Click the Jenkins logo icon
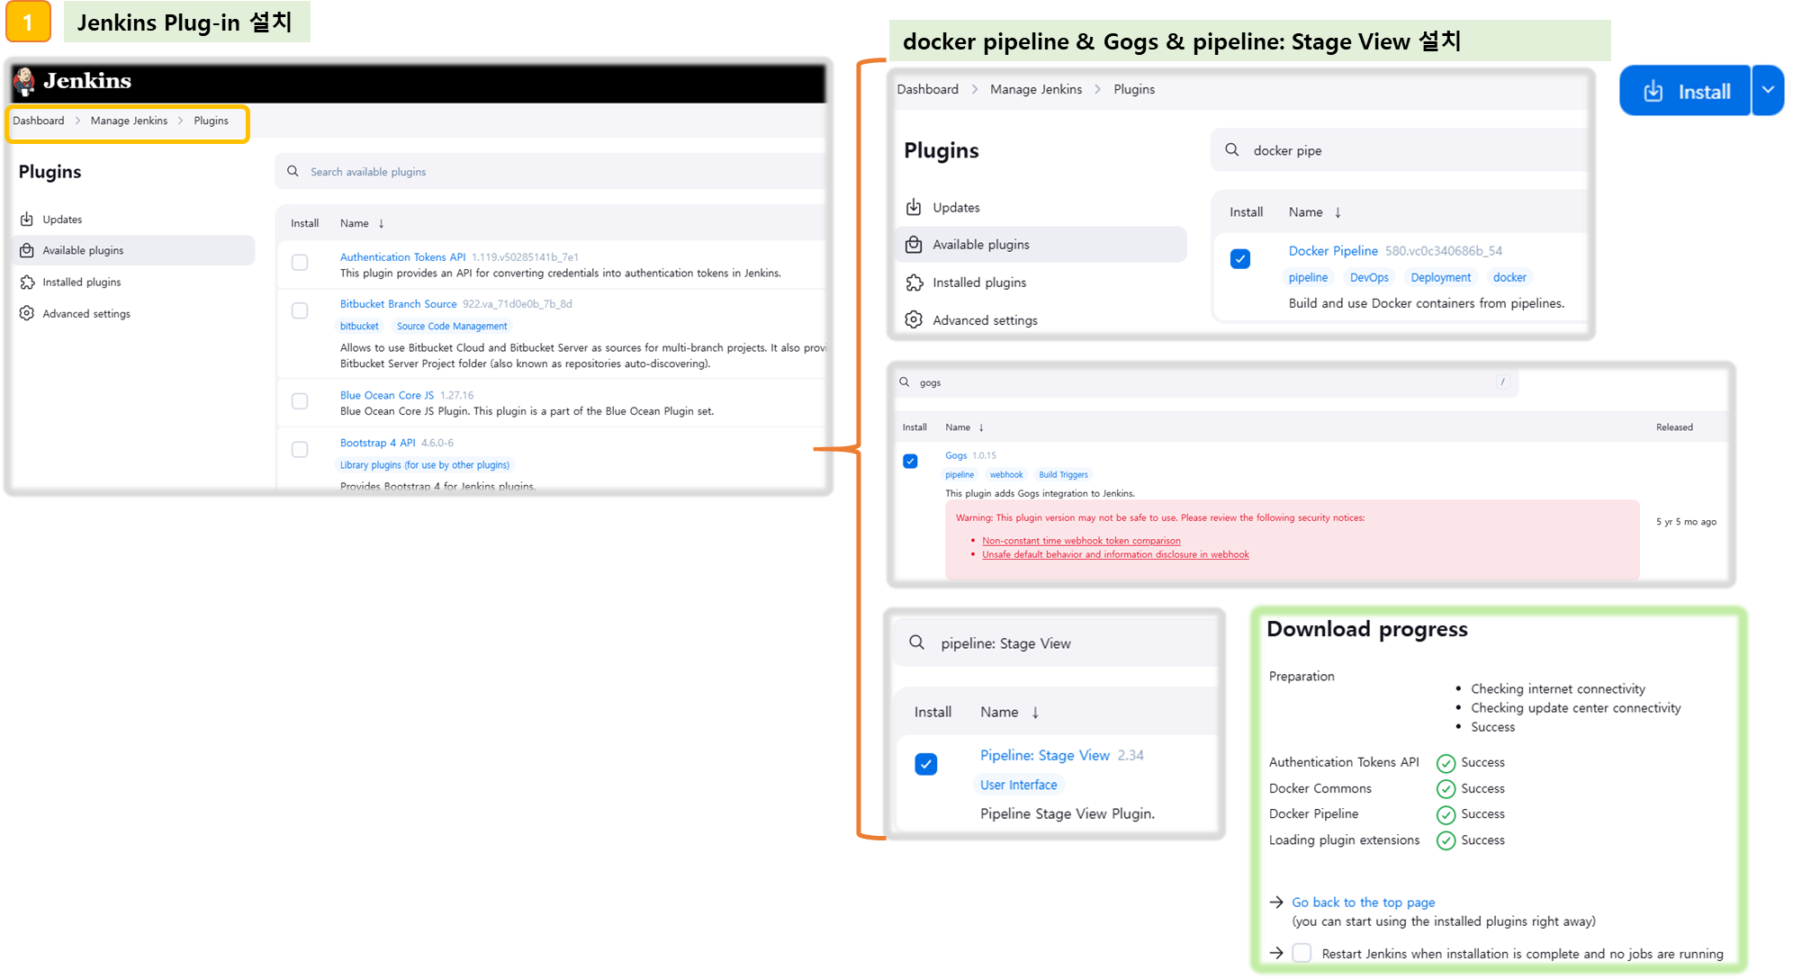 pos(25,81)
